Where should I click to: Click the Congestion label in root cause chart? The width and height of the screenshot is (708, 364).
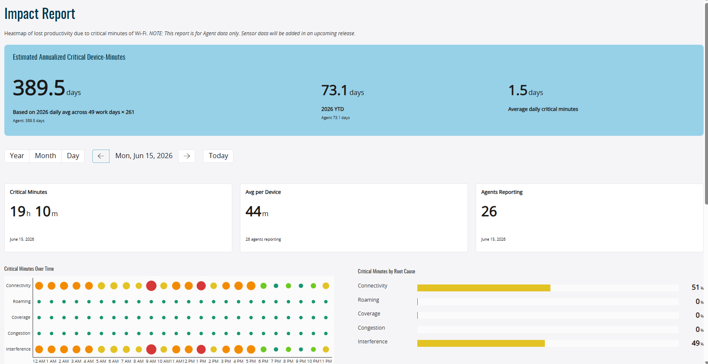tap(371, 328)
